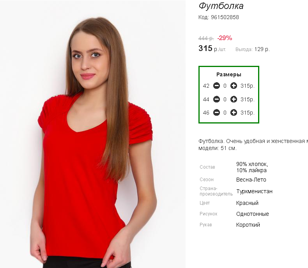Image resolution: width=308 pixels, height=268 pixels.
Task: Click the Красный color value
Action: pos(247,203)
